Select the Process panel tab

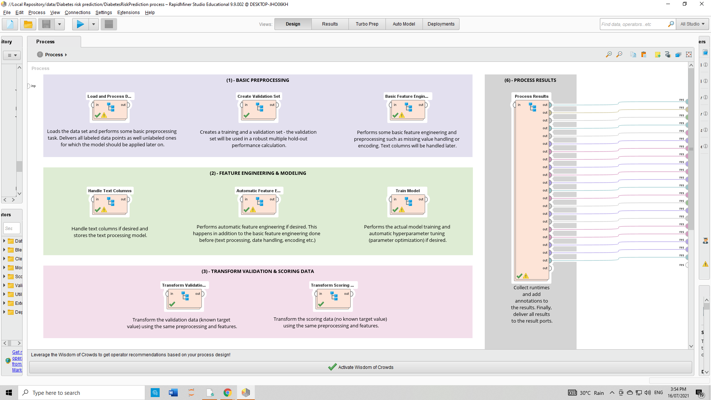[x=54, y=42]
